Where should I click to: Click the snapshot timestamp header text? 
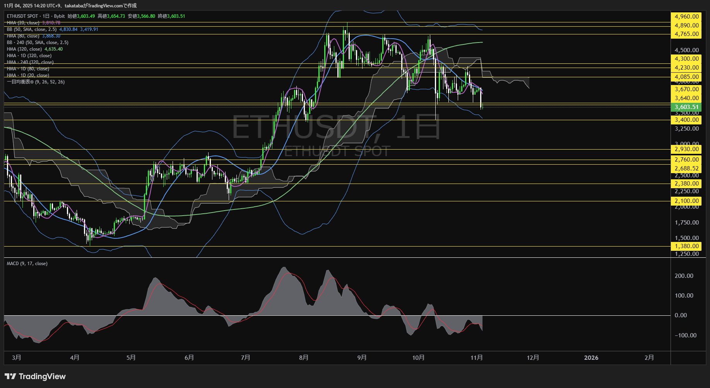70,5
